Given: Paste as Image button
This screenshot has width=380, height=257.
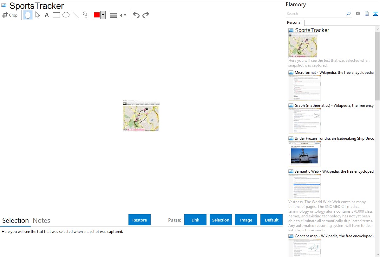Looking at the screenshot, I should [x=246, y=220].
